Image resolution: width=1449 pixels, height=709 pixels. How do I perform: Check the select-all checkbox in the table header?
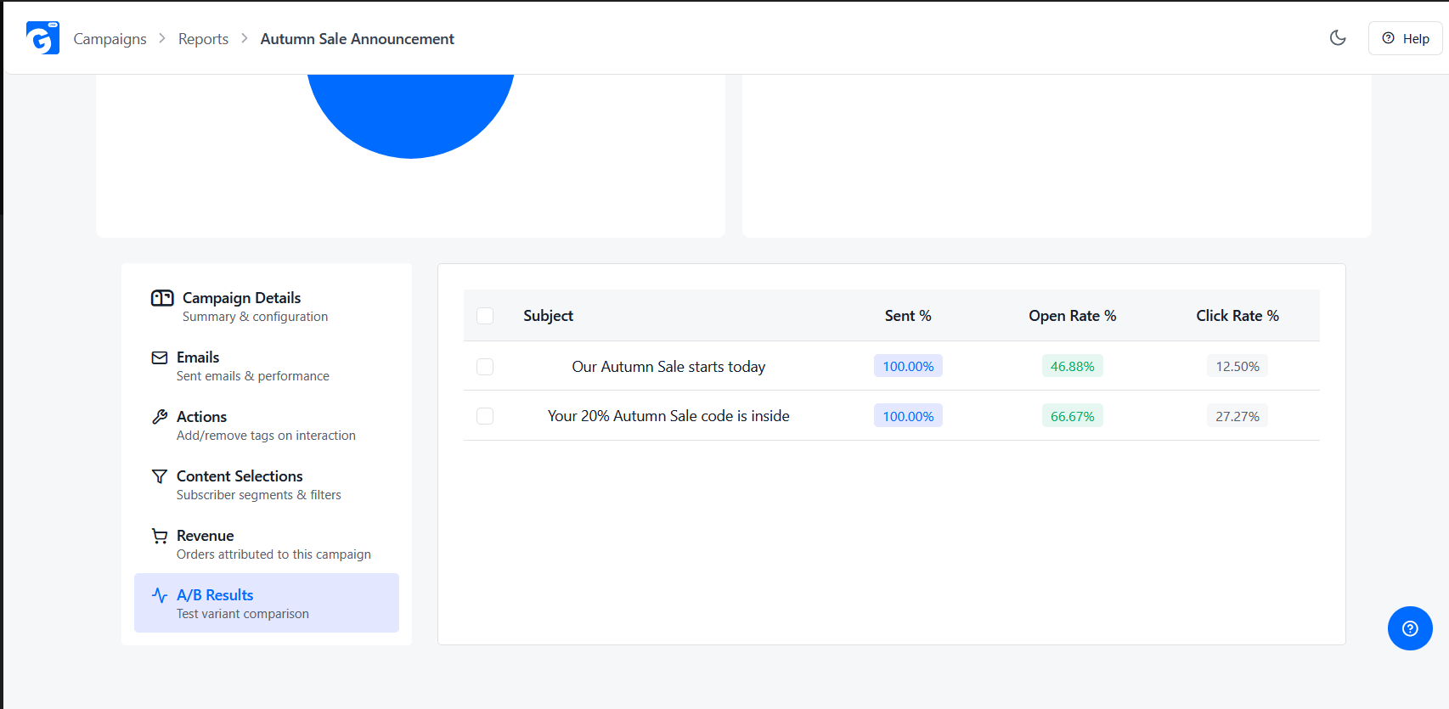(x=485, y=316)
